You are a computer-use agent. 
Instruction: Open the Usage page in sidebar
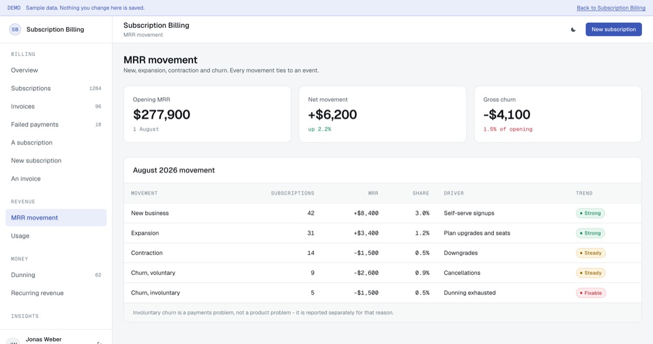pos(56,236)
